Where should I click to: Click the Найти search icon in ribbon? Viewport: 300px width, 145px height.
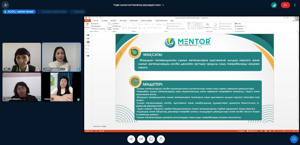tap(239, 24)
